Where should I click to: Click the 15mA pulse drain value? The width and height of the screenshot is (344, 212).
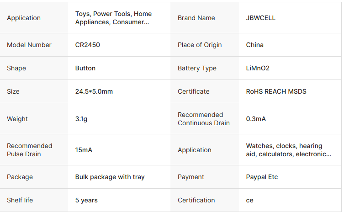pyautogui.click(x=84, y=150)
